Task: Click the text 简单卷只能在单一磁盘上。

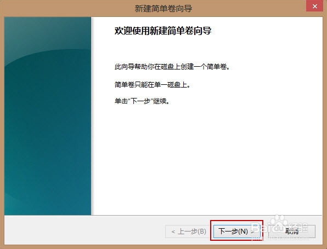Action: click(152, 85)
